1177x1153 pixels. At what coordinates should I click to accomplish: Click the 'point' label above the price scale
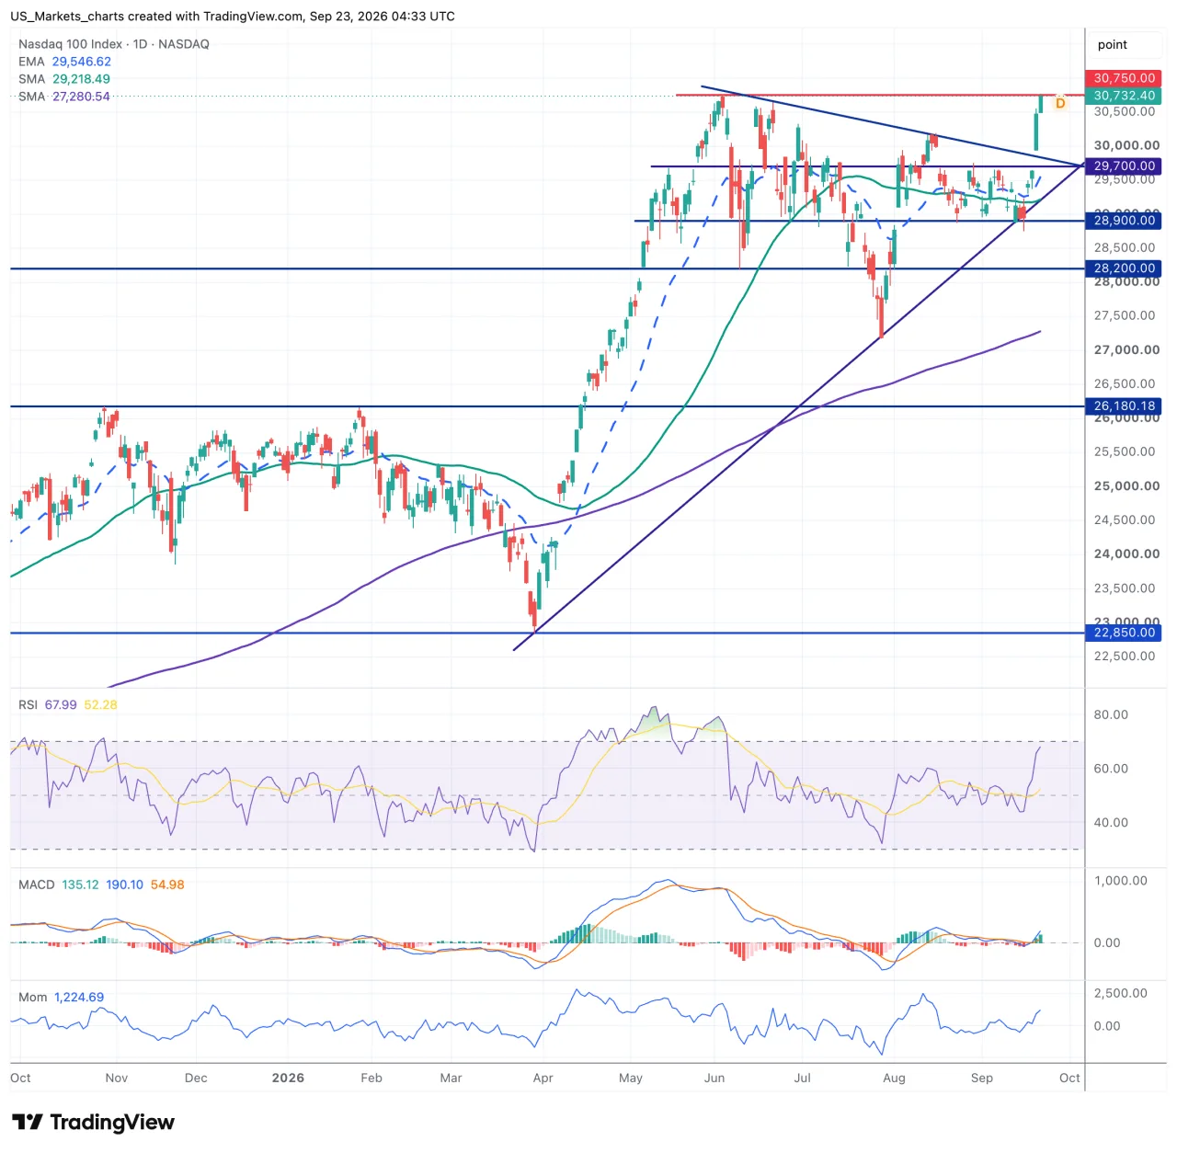pyautogui.click(x=1112, y=44)
